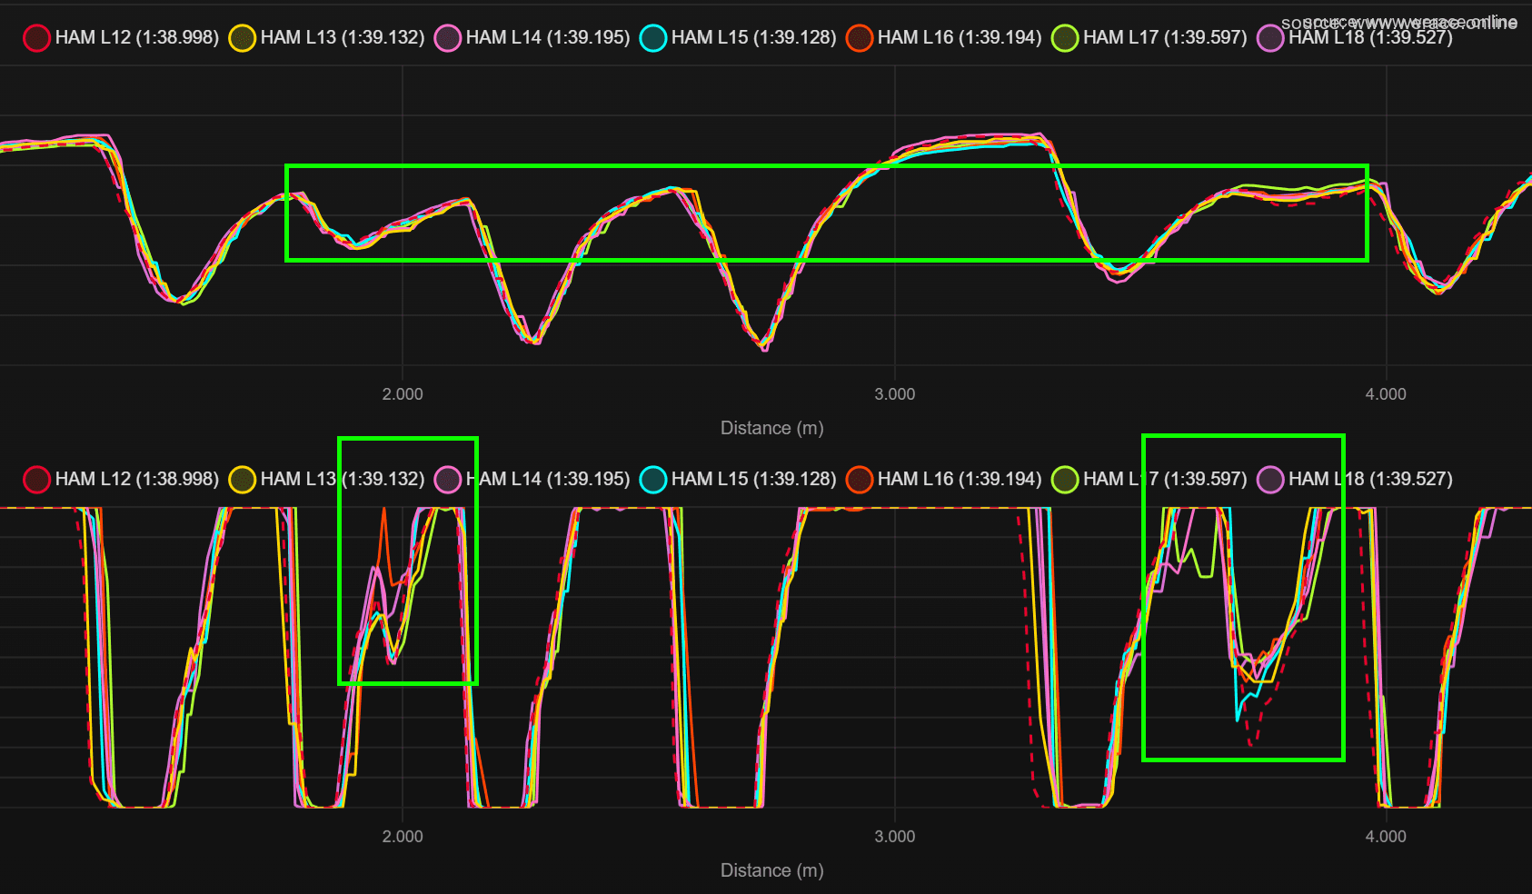The height and width of the screenshot is (894, 1532).
Task: Toggle the HAM L17 lap trace visibility
Action: (x=1065, y=479)
